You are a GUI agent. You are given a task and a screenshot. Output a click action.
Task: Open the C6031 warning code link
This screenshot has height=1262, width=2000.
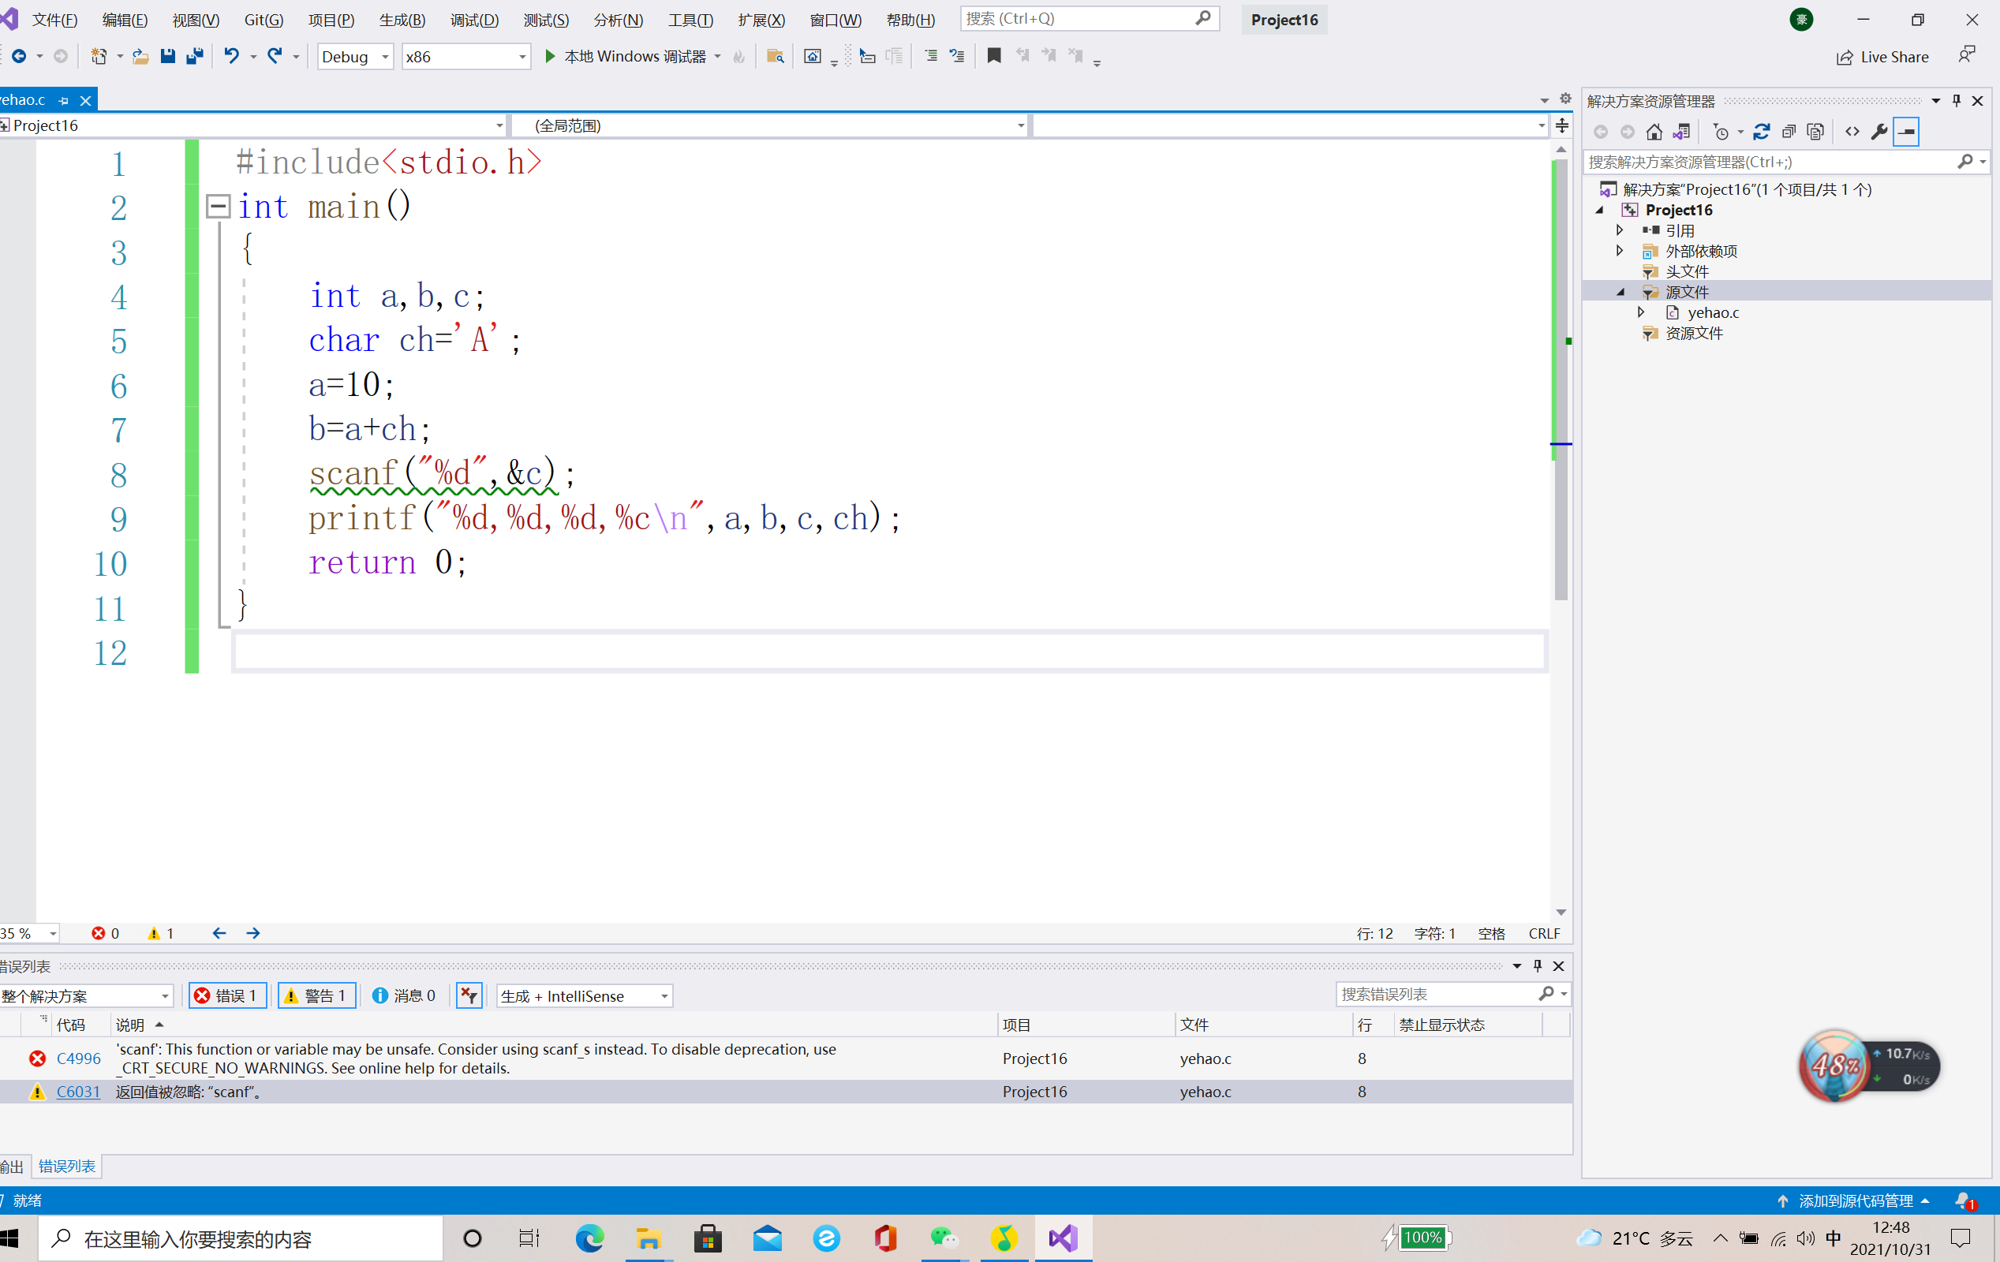(x=78, y=1092)
